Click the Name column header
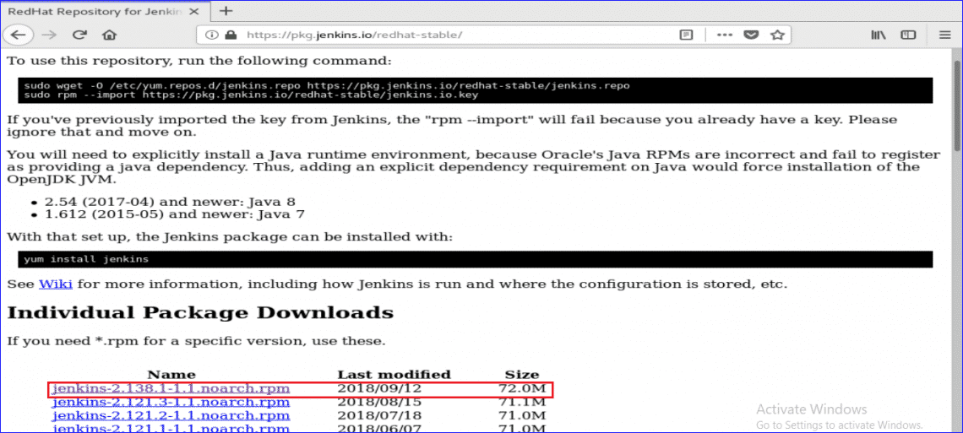The width and height of the screenshot is (963, 433). [x=171, y=374]
